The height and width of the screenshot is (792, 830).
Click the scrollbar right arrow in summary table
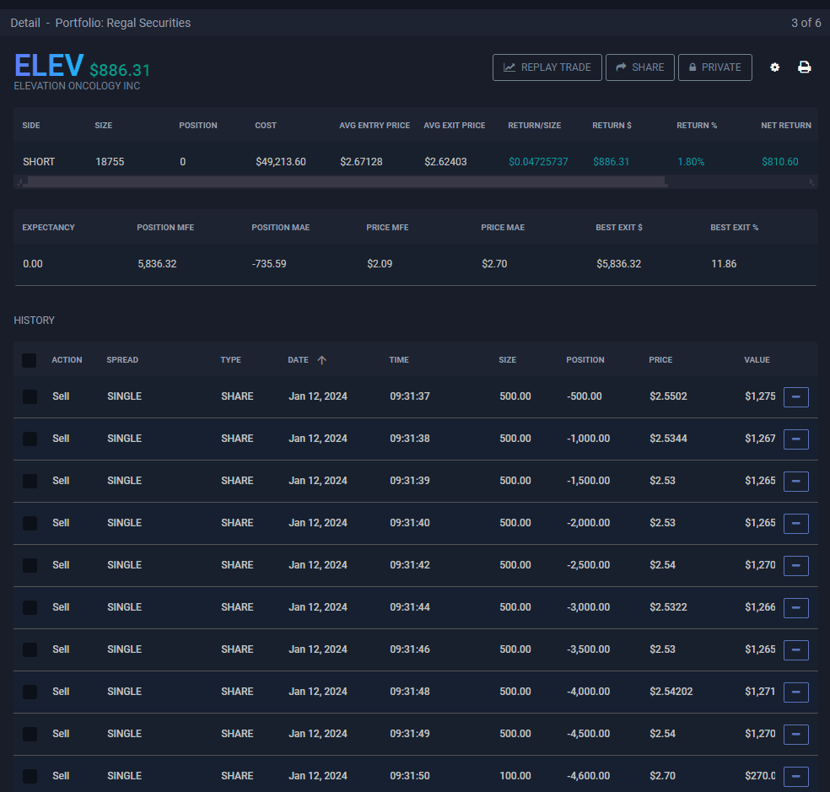click(811, 182)
